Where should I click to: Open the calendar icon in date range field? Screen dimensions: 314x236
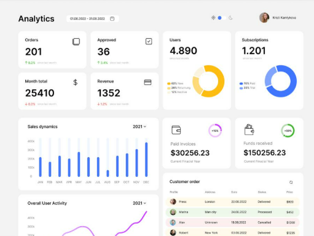click(112, 18)
